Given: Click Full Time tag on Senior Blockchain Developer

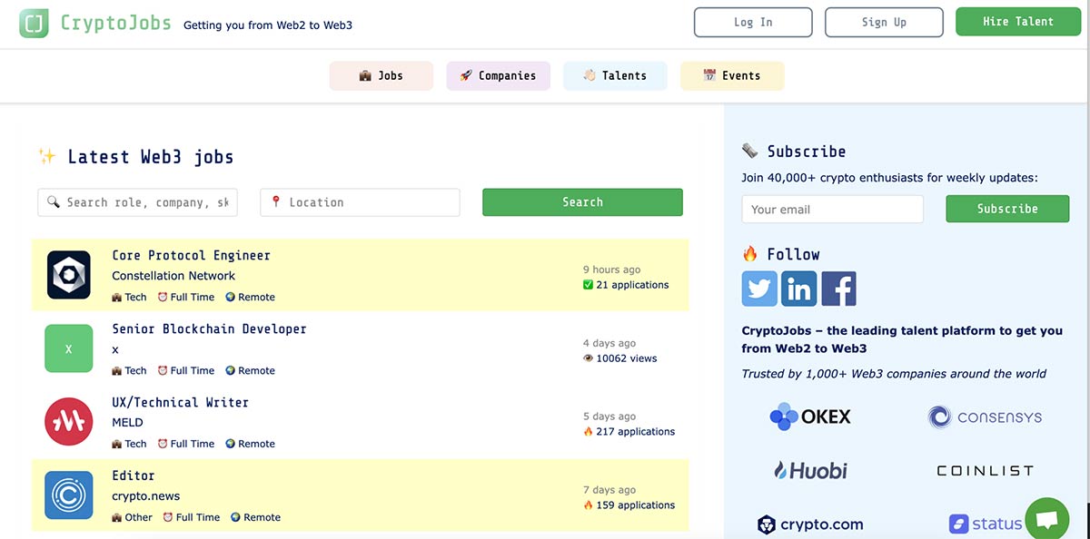Looking at the screenshot, I should (x=186, y=370).
